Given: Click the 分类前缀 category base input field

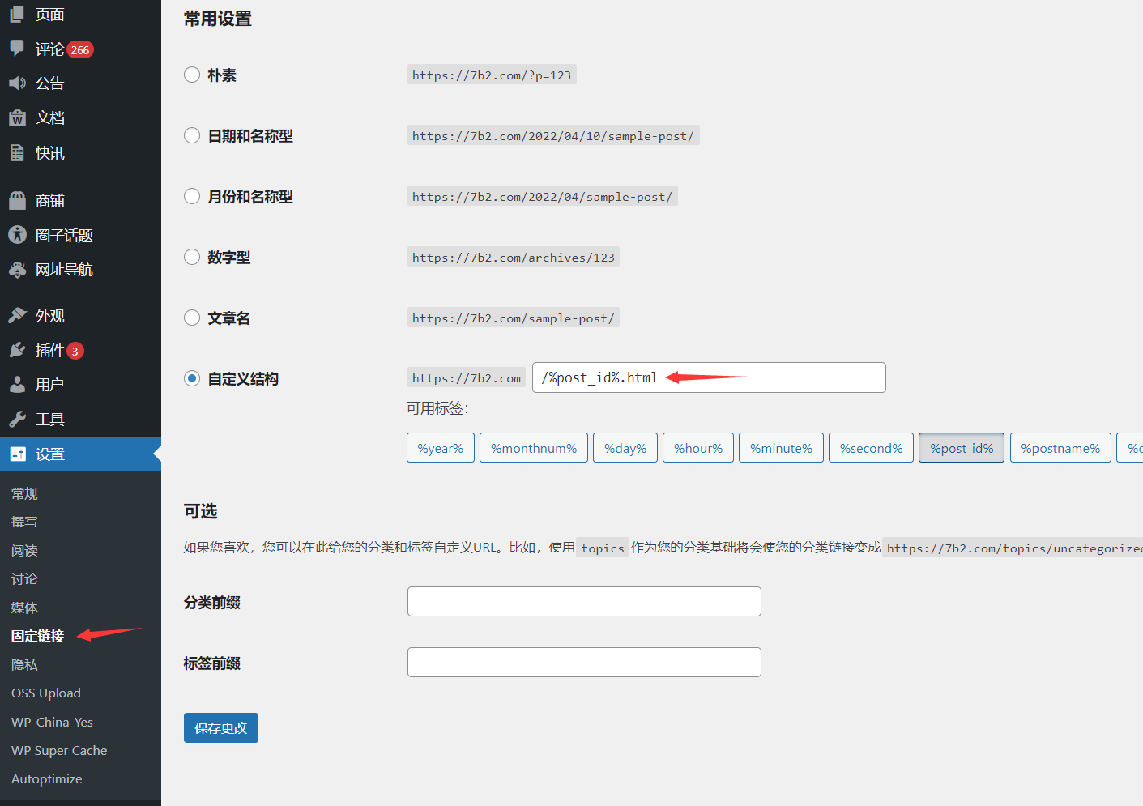Looking at the screenshot, I should pos(583,601).
